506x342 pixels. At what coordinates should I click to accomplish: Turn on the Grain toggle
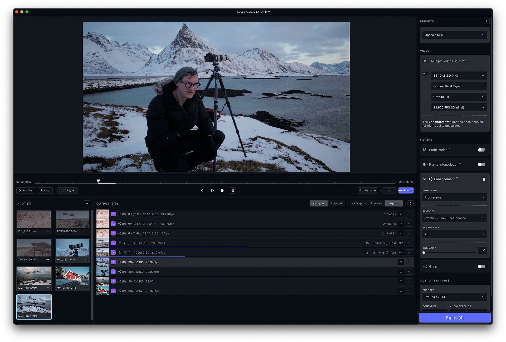pyautogui.click(x=481, y=266)
